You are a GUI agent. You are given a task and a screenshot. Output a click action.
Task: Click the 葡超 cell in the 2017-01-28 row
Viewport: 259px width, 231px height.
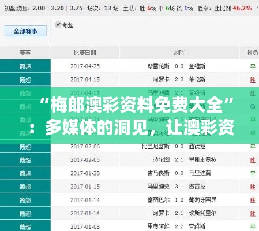[25, 173]
